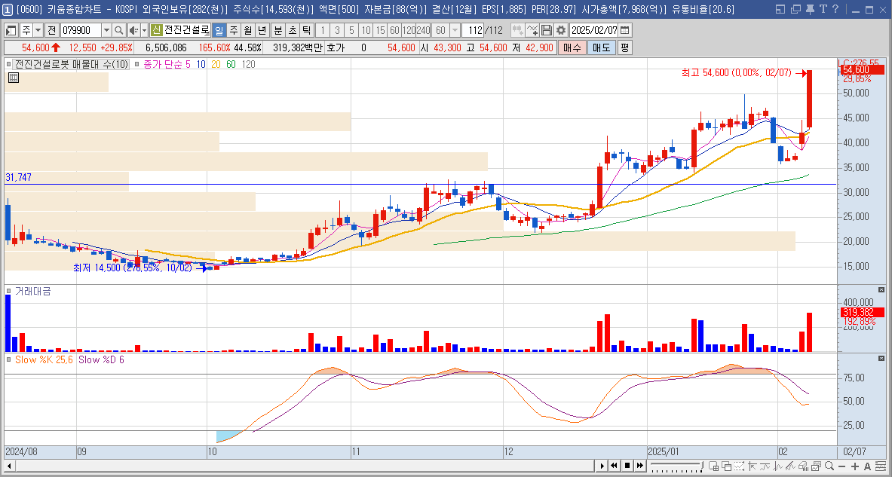
Task: Open the 주 market type dropdown arrow
Action: [38, 30]
